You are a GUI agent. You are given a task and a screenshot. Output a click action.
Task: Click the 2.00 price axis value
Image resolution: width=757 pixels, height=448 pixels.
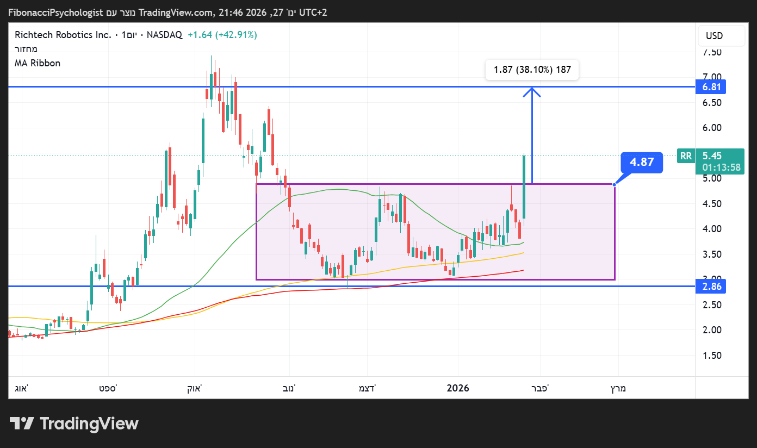click(x=712, y=330)
